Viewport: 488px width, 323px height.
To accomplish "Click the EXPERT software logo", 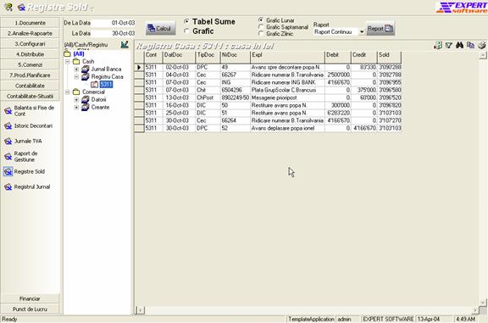I will (462, 7).
